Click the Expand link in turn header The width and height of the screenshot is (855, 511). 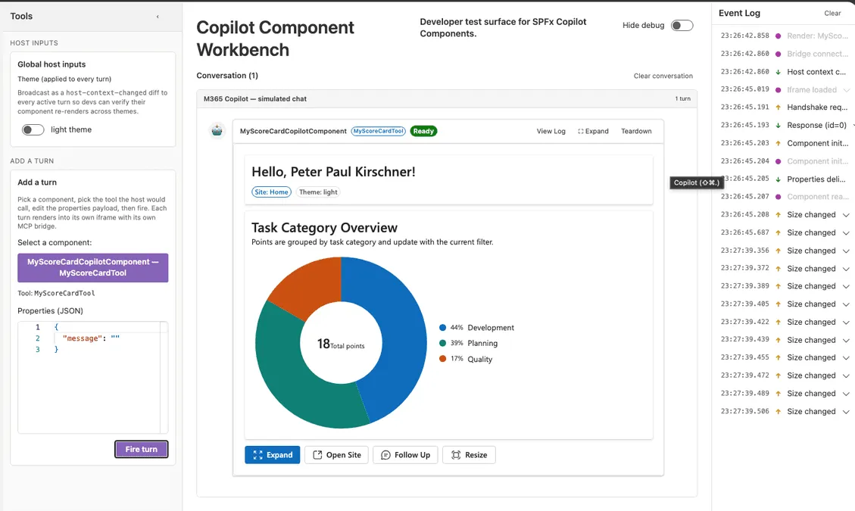(593, 132)
